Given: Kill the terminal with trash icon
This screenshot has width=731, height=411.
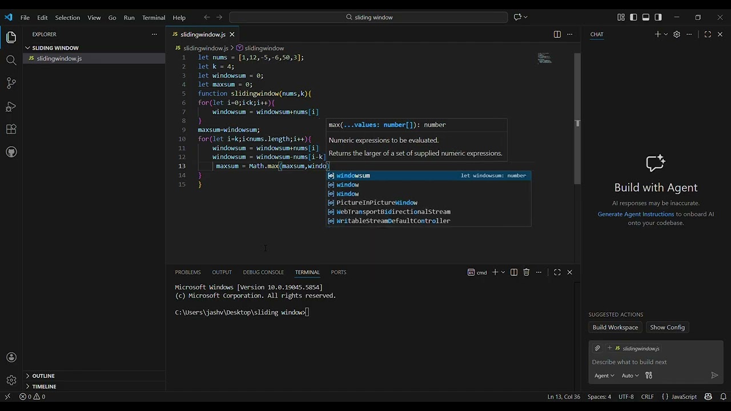Looking at the screenshot, I should point(527,272).
